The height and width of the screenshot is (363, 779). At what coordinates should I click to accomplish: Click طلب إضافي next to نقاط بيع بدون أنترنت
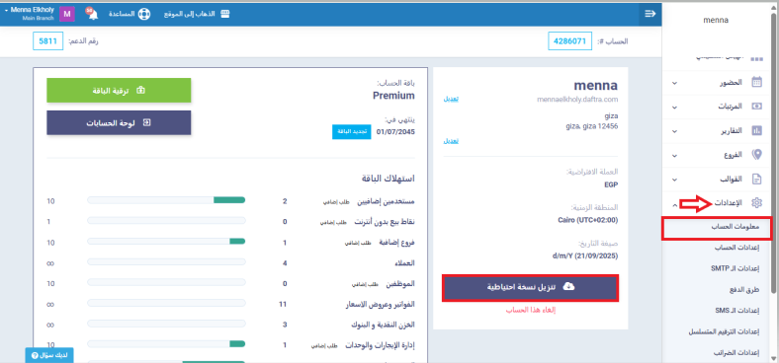click(332, 222)
